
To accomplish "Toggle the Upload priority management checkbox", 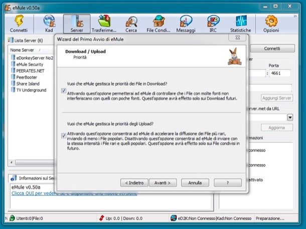I will (x=64, y=135).
